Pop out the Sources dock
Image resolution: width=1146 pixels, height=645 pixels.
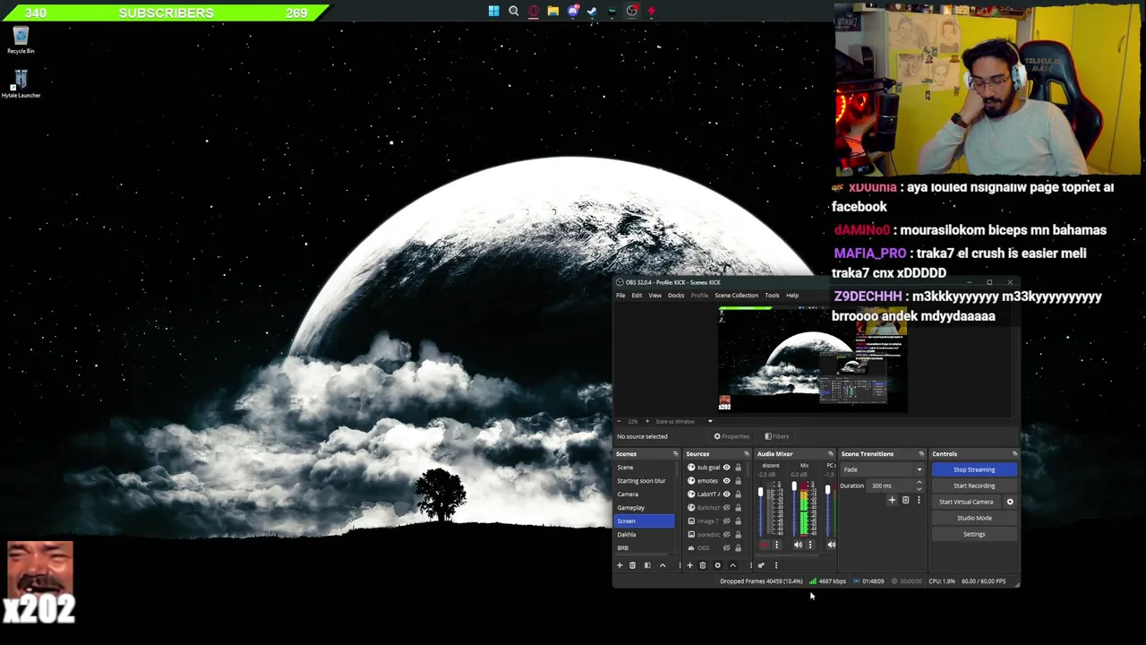746,454
